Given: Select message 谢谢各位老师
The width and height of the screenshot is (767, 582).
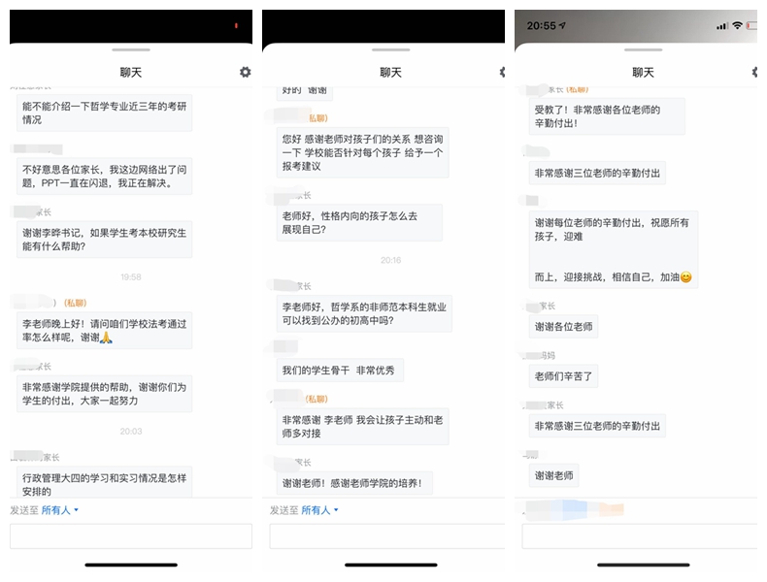Looking at the screenshot, I should pos(563,327).
